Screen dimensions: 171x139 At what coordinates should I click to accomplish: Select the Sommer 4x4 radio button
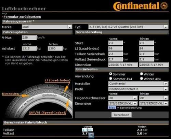(x=110, y=79)
